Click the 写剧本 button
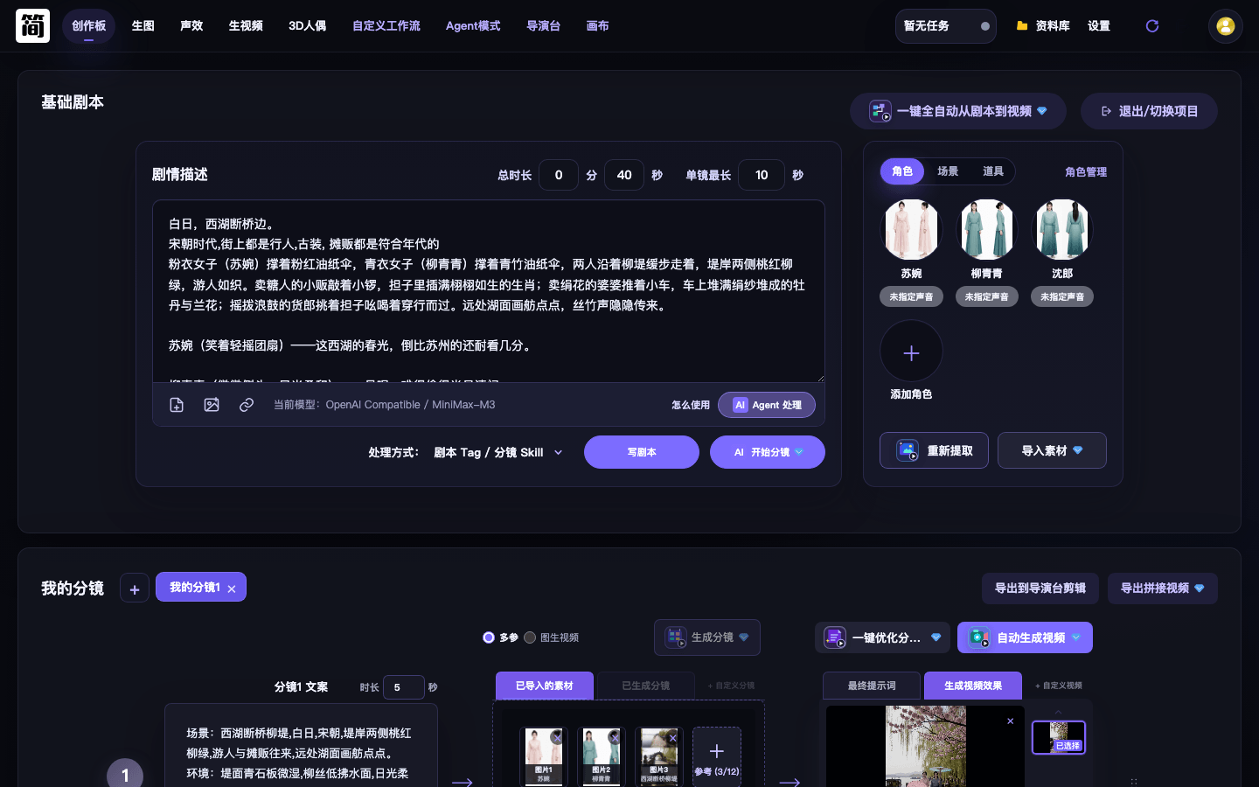 point(642,452)
